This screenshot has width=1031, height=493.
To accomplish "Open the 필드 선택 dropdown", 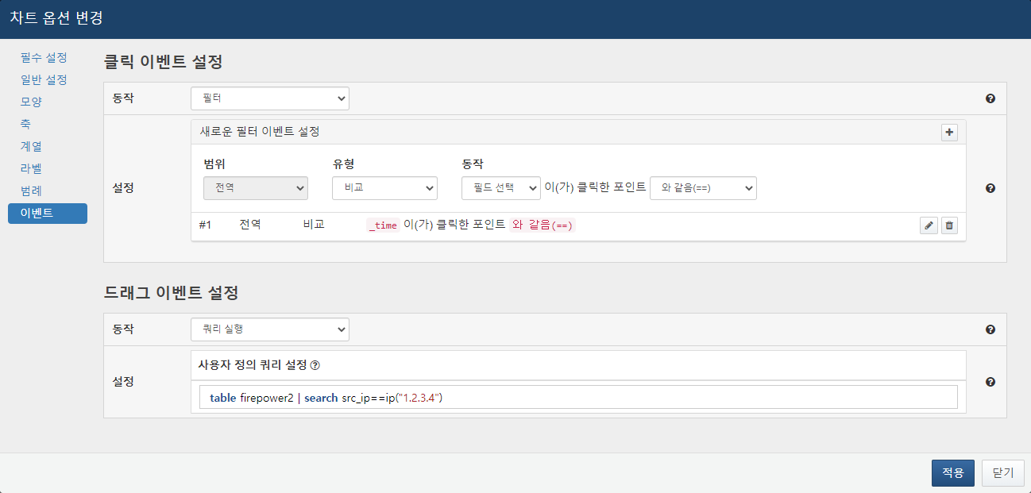I will tap(501, 188).
